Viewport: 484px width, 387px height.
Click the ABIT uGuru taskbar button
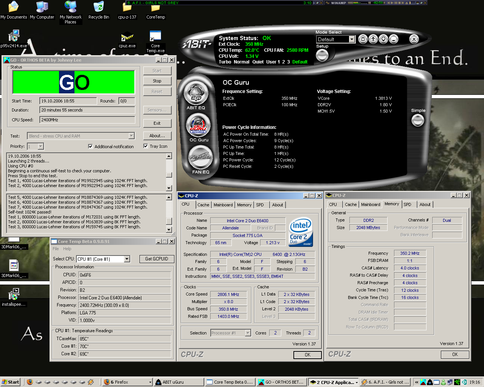click(x=179, y=382)
